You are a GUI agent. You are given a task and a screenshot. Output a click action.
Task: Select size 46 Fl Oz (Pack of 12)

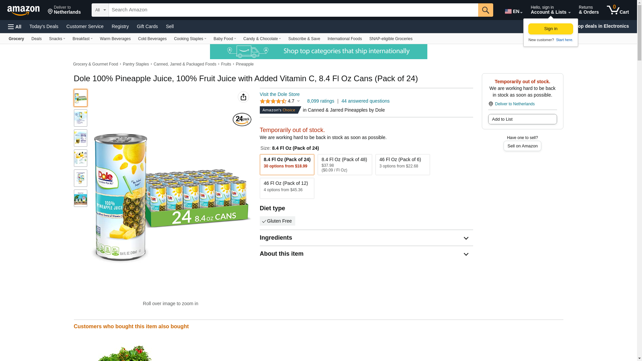tap(287, 188)
